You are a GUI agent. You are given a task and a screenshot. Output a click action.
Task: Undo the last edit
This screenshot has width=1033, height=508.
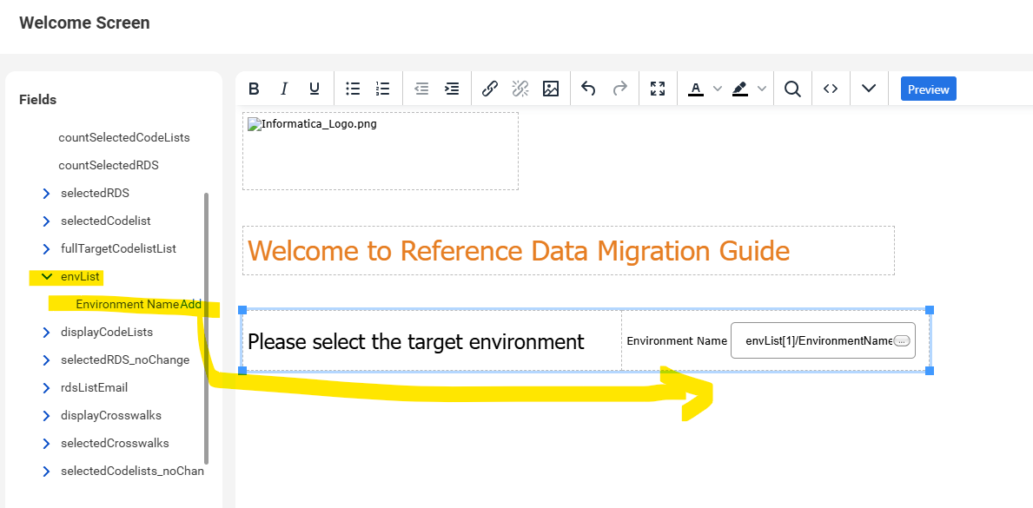tap(588, 89)
